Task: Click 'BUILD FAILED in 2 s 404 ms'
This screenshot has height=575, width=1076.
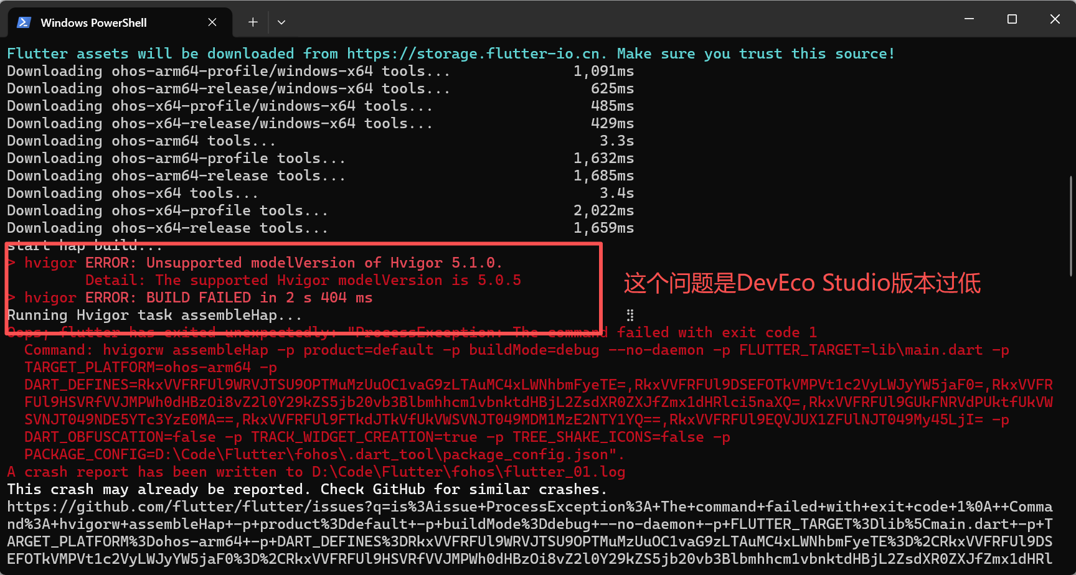Action: click(x=260, y=297)
